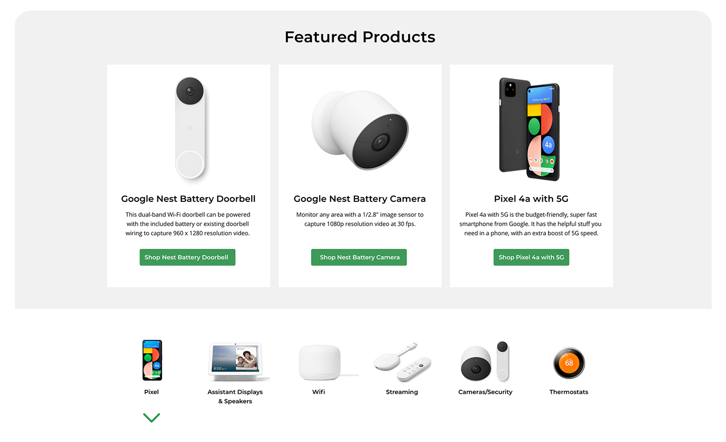
Task: Click the Google Nest Battery Doorbell title
Action: point(188,199)
